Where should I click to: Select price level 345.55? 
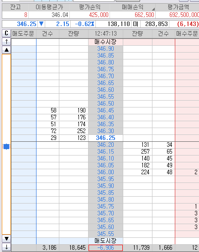click(105, 234)
